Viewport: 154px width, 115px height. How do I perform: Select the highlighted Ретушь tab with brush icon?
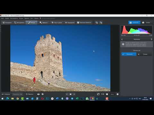point(32,23)
